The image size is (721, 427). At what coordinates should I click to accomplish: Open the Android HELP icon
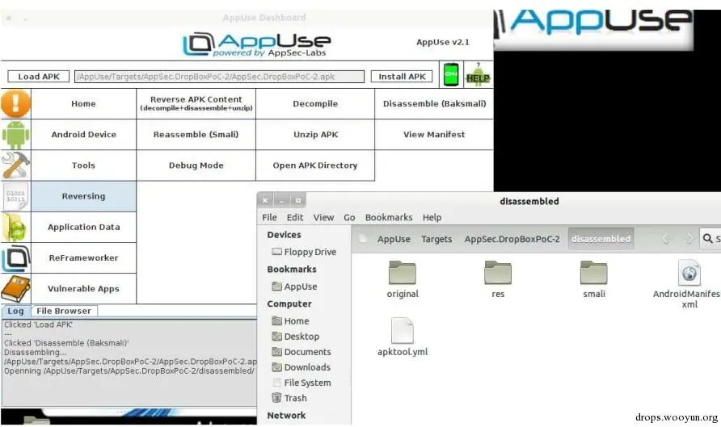pos(478,74)
